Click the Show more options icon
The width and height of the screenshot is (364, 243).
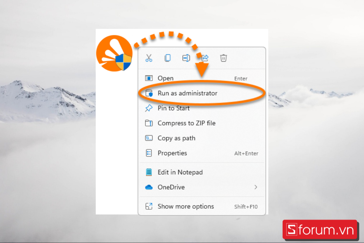149,207
